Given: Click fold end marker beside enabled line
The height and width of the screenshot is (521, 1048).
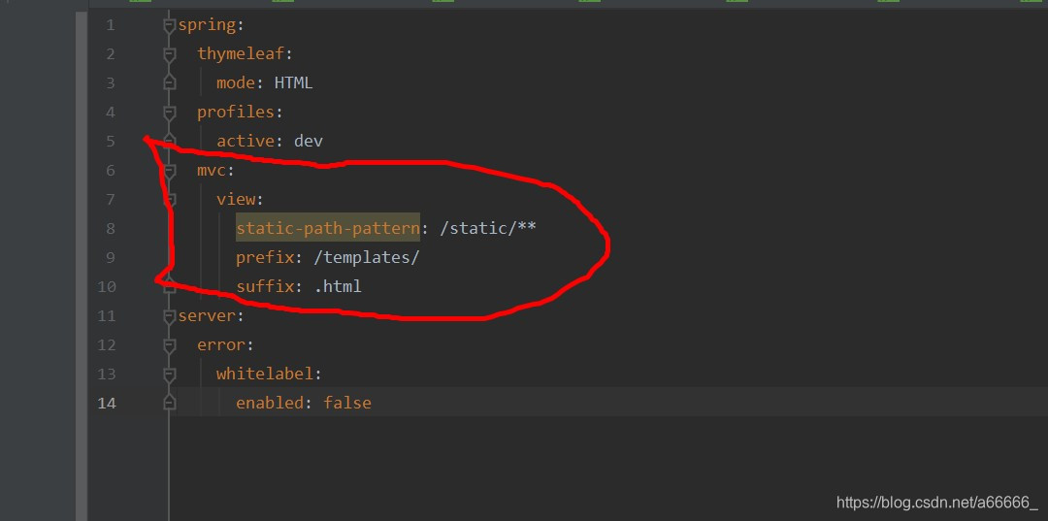Looking at the screenshot, I should 170,403.
